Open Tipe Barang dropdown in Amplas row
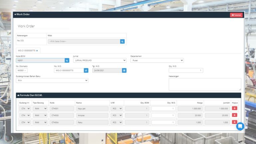Image resolution: width=256 pixels, height=144 pixels. tap(40, 115)
